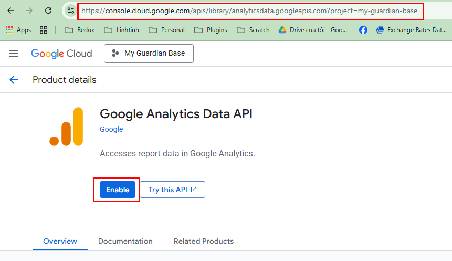The height and width of the screenshot is (261, 452).
Task: Open the Scratch bookmarks folder
Action: pos(253,30)
